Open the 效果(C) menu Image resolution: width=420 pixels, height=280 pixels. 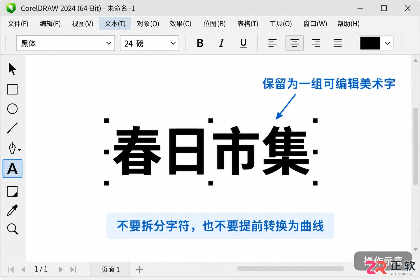point(181,24)
